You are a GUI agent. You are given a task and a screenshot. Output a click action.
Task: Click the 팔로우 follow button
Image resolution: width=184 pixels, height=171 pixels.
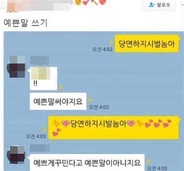[x=159, y=5]
